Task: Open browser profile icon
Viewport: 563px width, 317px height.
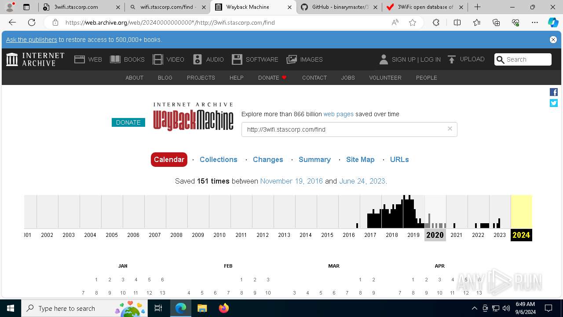Action: (x=10, y=7)
